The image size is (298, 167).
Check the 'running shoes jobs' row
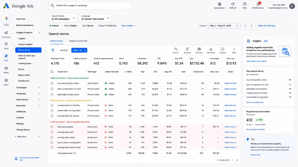click(x=52, y=132)
